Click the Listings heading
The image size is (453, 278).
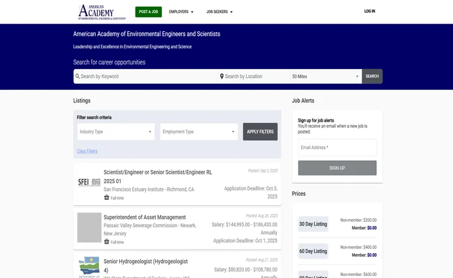(x=81, y=100)
